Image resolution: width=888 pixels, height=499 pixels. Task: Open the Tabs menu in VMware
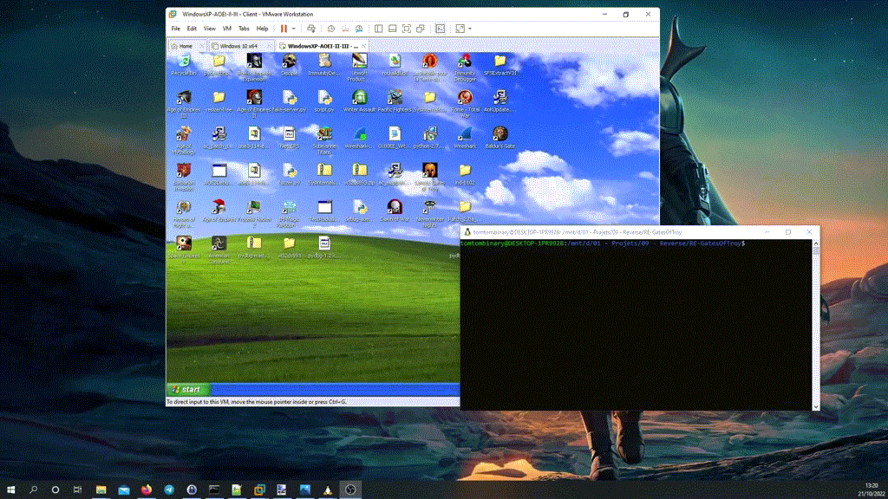(244, 29)
